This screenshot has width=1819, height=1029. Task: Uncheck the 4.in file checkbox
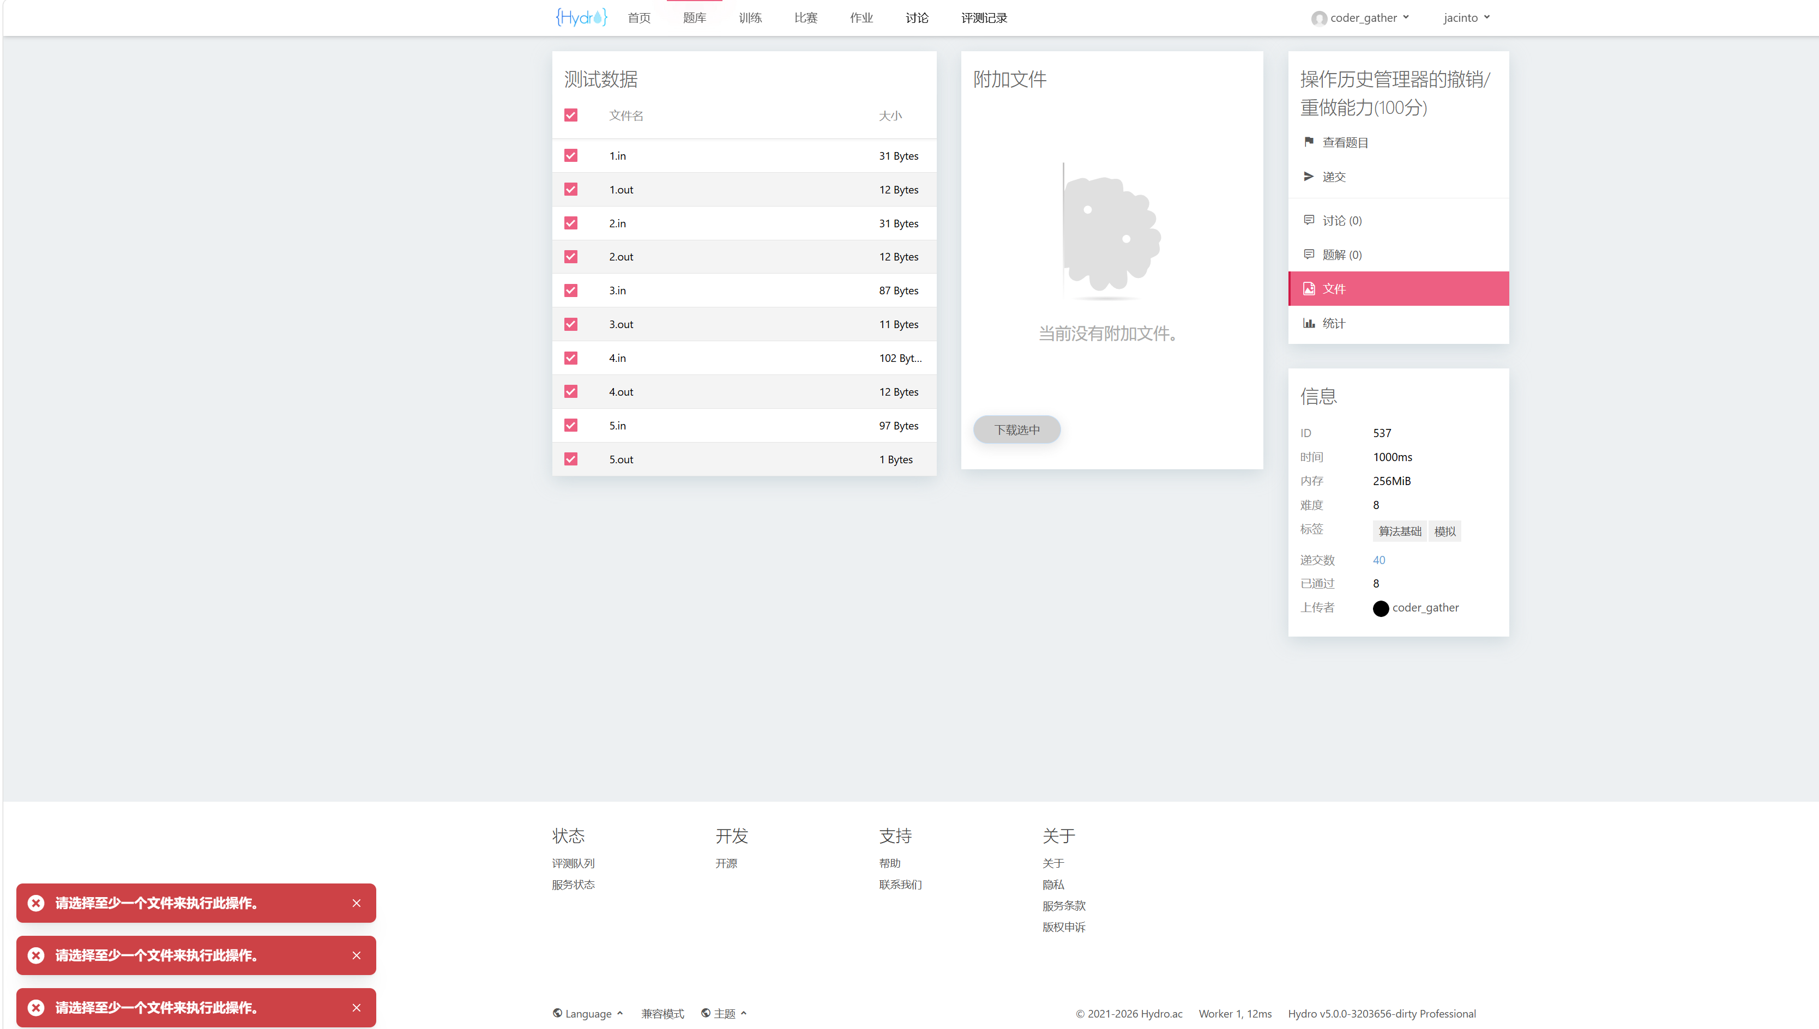click(x=570, y=358)
